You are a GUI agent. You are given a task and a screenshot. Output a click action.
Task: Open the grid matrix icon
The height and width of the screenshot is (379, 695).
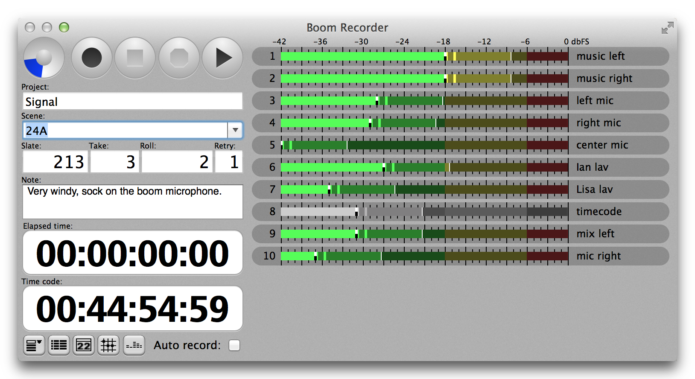[x=108, y=345]
